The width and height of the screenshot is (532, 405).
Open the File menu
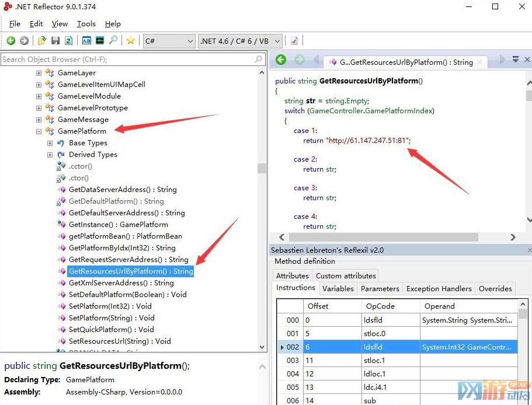pos(15,24)
